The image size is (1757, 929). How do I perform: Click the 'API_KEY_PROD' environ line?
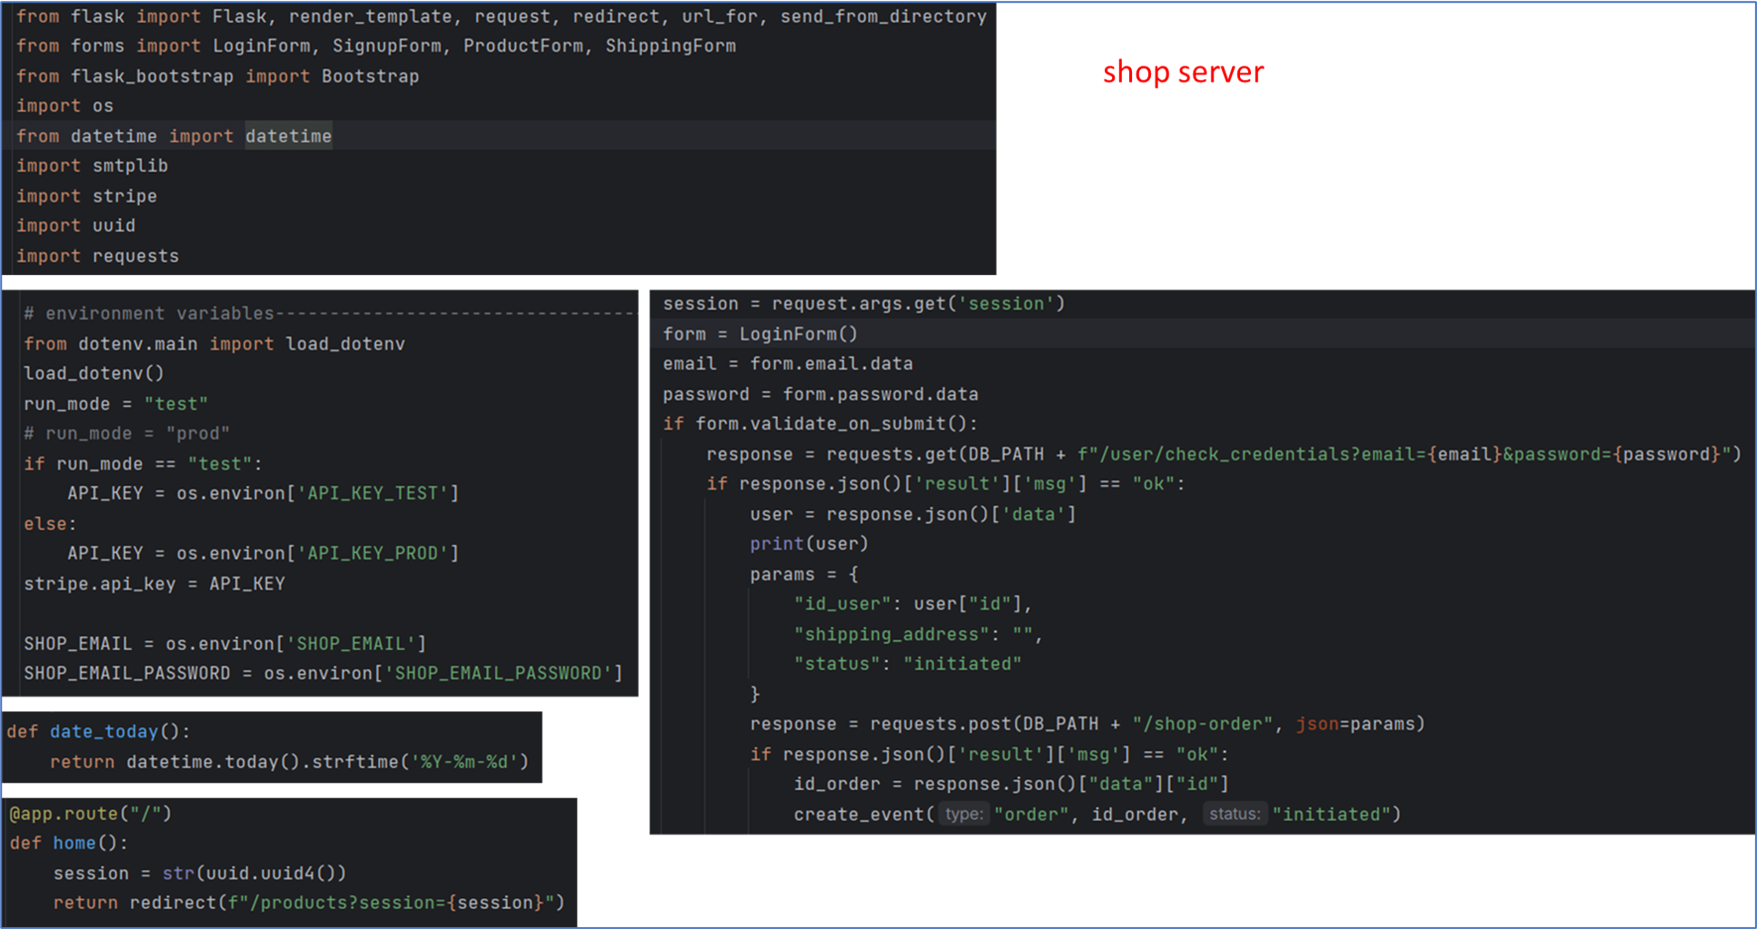(263, 553)
